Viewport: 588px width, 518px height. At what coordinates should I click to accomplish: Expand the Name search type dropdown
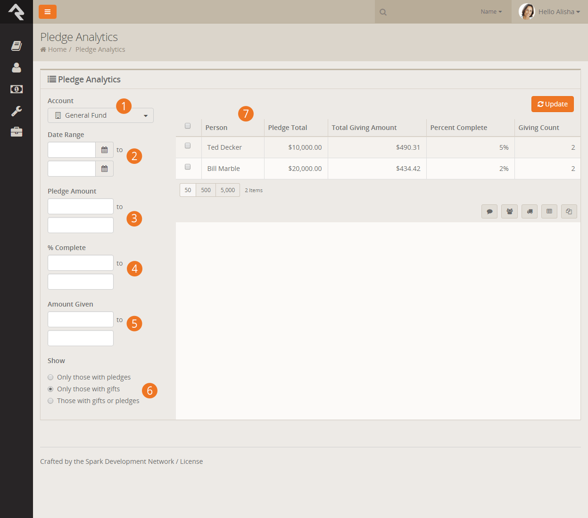(x=491, y=12)
